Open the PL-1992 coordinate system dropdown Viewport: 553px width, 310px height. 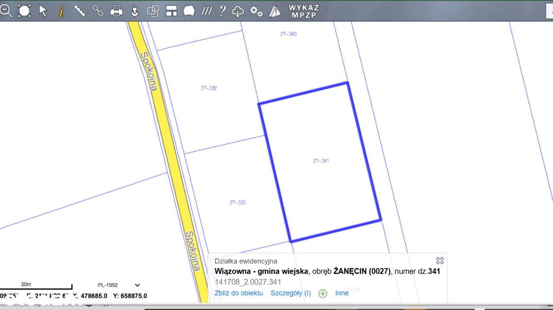[119, 285]
